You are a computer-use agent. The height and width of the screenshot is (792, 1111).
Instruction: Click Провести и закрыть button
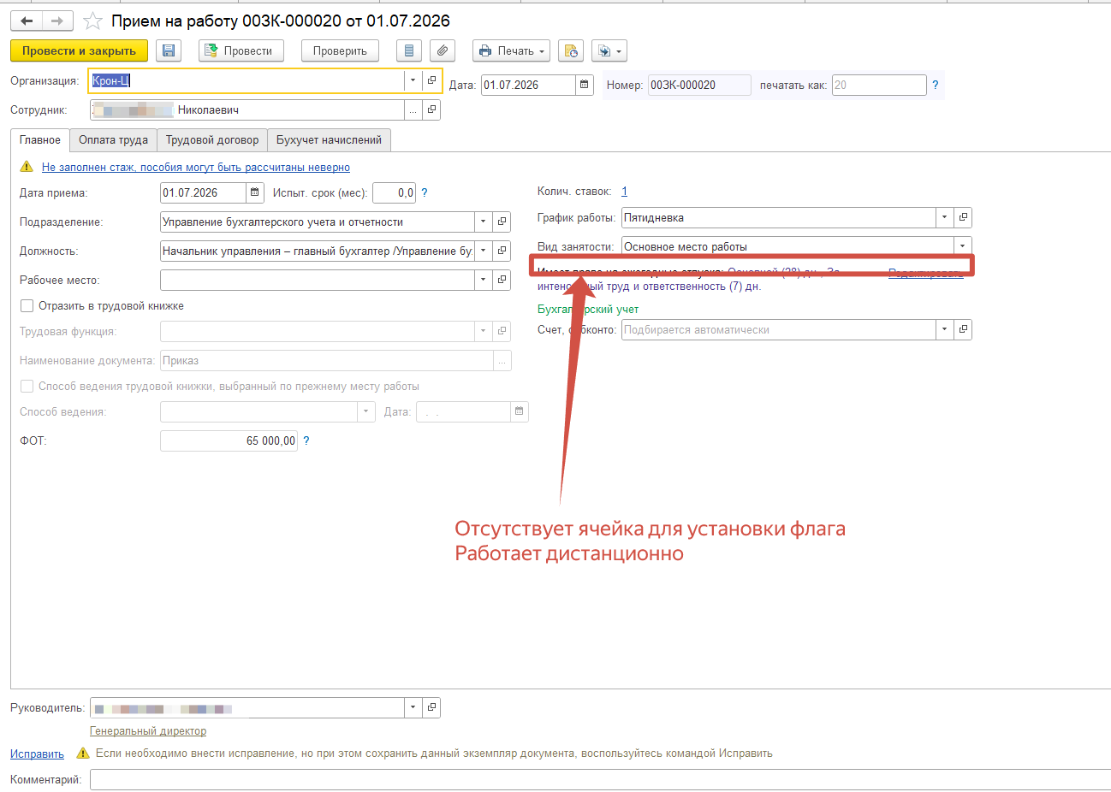[79, 50]
